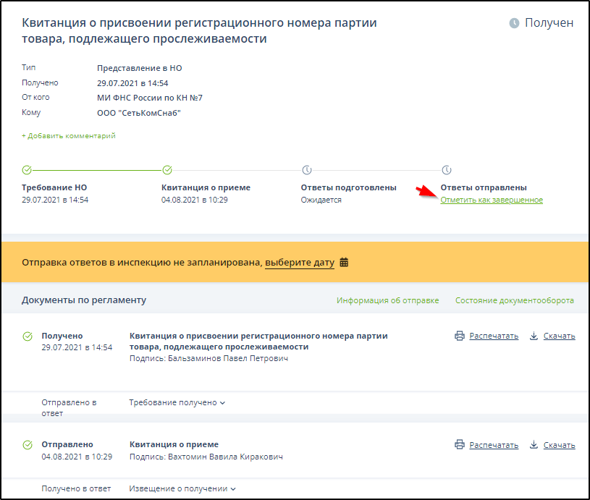Click printer icon for Квитанция о приеме row
Viewport: 590px width, 500px height.
click(x=459, y=445)
